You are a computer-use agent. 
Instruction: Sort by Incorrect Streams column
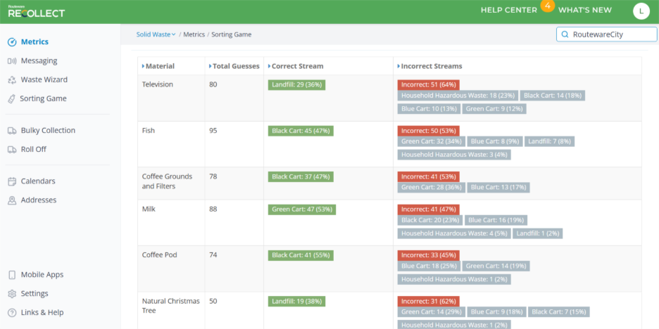[429, 66]
